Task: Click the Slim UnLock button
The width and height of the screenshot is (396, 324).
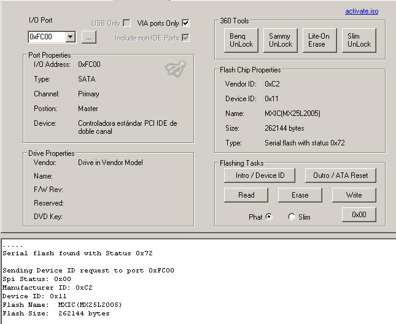Action: [359, 40]
